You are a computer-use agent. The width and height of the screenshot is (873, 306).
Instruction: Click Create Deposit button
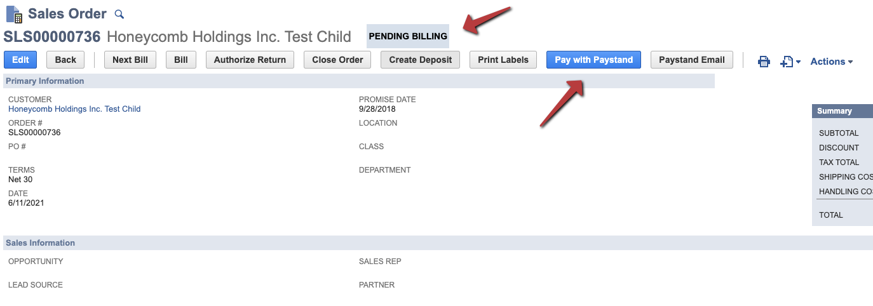click(x=420, y=60)
